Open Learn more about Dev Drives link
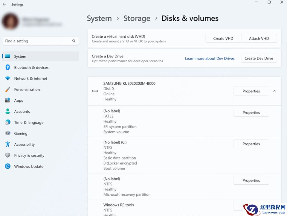287x216 pixels. pos(210,59)
